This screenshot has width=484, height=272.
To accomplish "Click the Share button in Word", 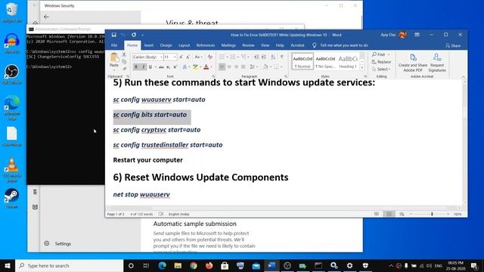I will tap(453, 45).
